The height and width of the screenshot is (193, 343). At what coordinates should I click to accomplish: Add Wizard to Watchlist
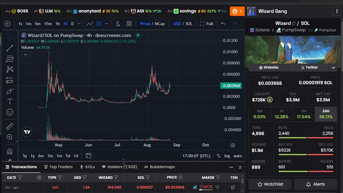[270, 184]
